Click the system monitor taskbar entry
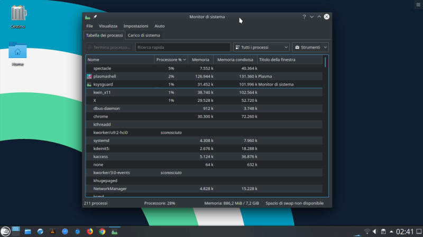Screen dimensions: 423x237 (x=115, y=231)
